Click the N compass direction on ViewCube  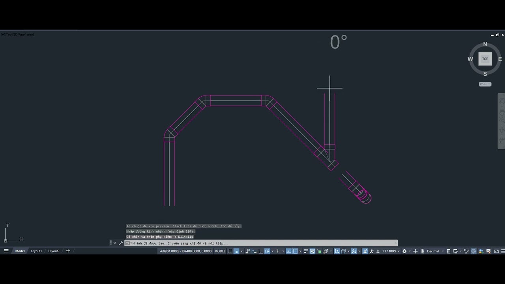click(485, 44)
